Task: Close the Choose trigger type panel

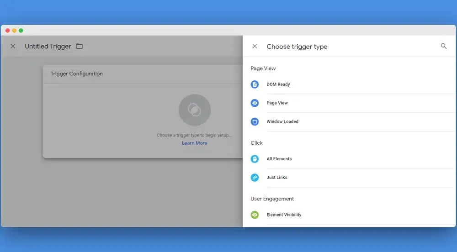Action: tap(255, 46)
